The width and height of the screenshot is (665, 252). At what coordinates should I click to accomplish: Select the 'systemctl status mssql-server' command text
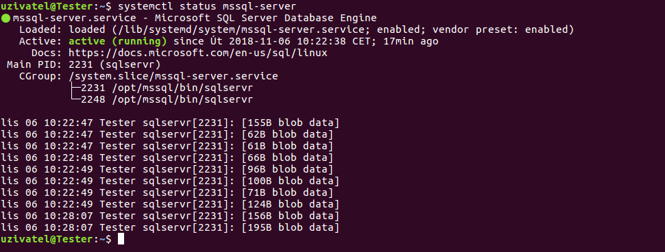(207, 6)
